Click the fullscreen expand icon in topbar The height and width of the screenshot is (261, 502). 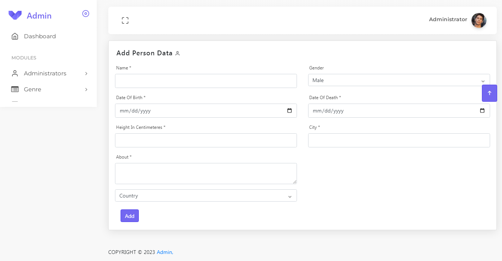(125, 20)
